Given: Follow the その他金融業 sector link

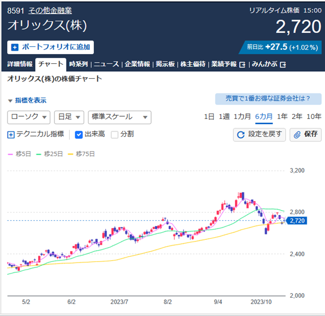Looking at the screenshot, I should (50, 11).
